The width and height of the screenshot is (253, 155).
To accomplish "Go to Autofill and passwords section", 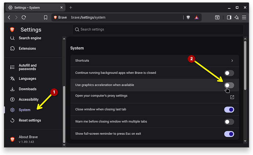I will tap(27, 67).
